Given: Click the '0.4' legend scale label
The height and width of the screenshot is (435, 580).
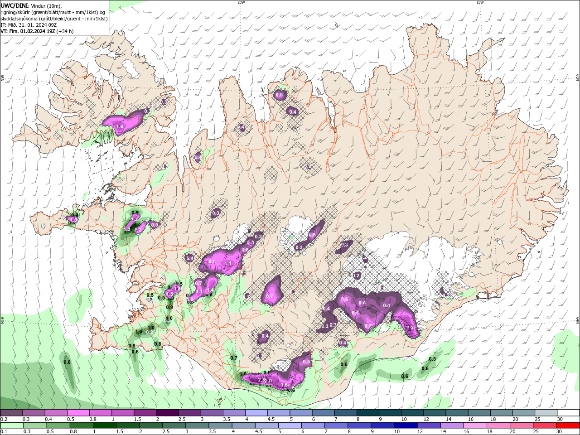Looking at the screenshot, I should coord(48,419).
